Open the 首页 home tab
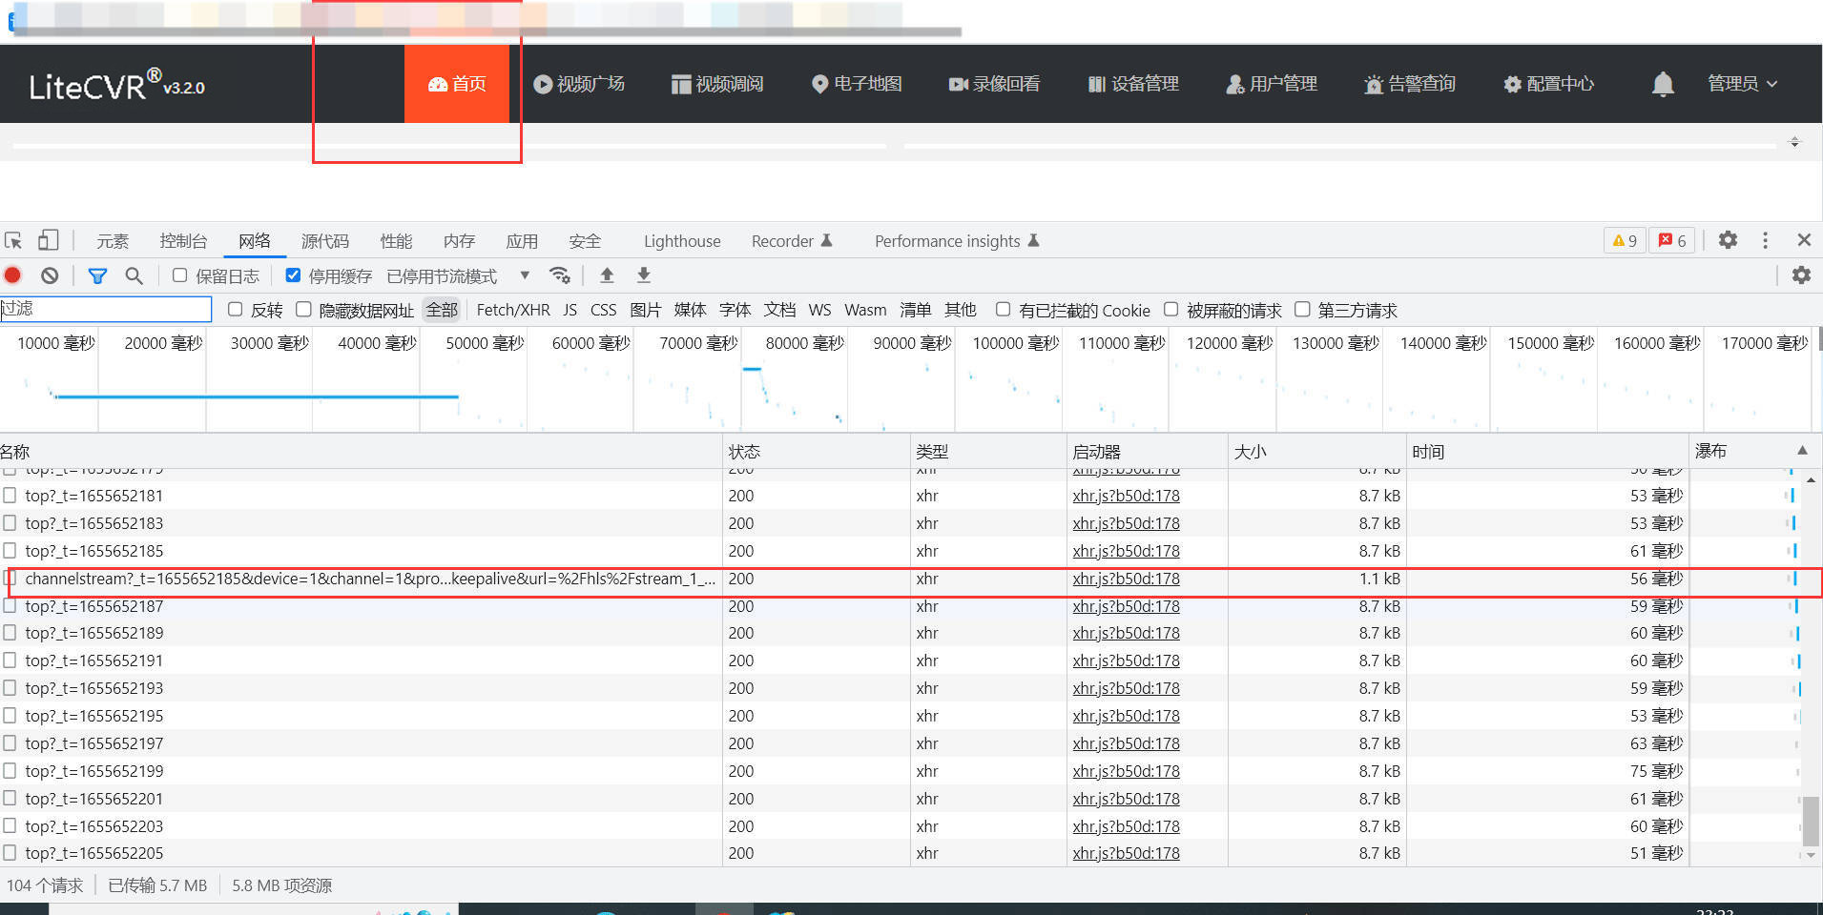1823x915 pixels. tap(457, 84)
